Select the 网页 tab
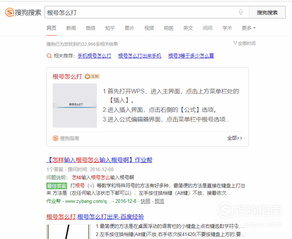The width and height of the screenshot is (292, 239). pos(51,28)
